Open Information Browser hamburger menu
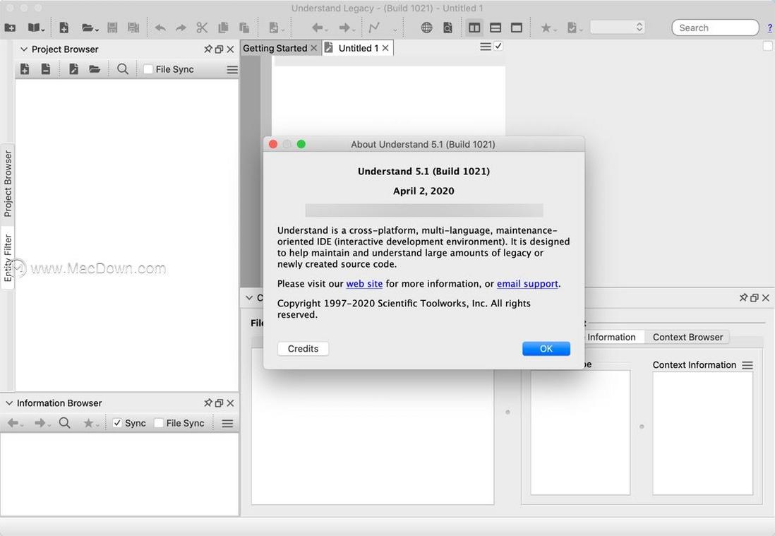This screenshot has width=775, height=536. click(x=227, y=423)
